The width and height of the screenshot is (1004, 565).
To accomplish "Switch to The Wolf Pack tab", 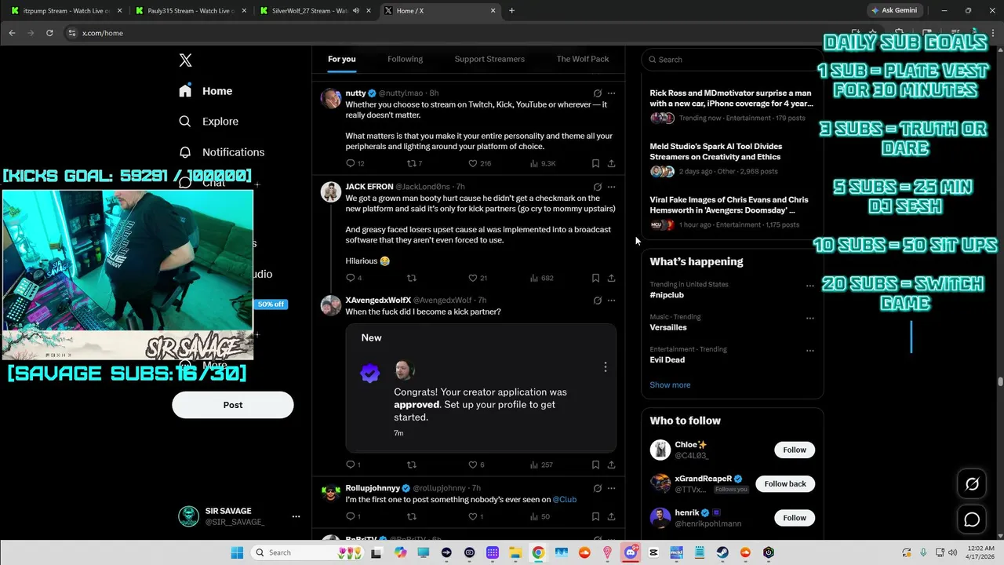I will click(x=583, y=59).
